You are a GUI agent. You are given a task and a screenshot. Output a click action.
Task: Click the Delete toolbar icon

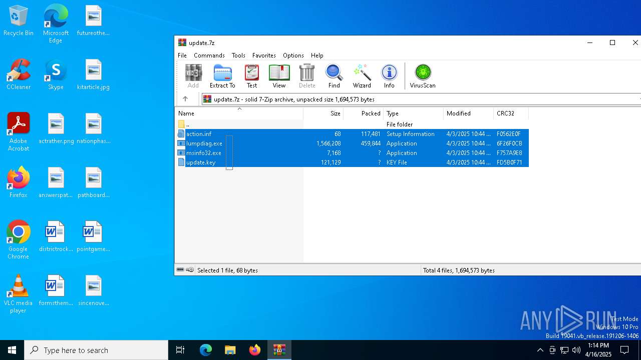(307, 76)
